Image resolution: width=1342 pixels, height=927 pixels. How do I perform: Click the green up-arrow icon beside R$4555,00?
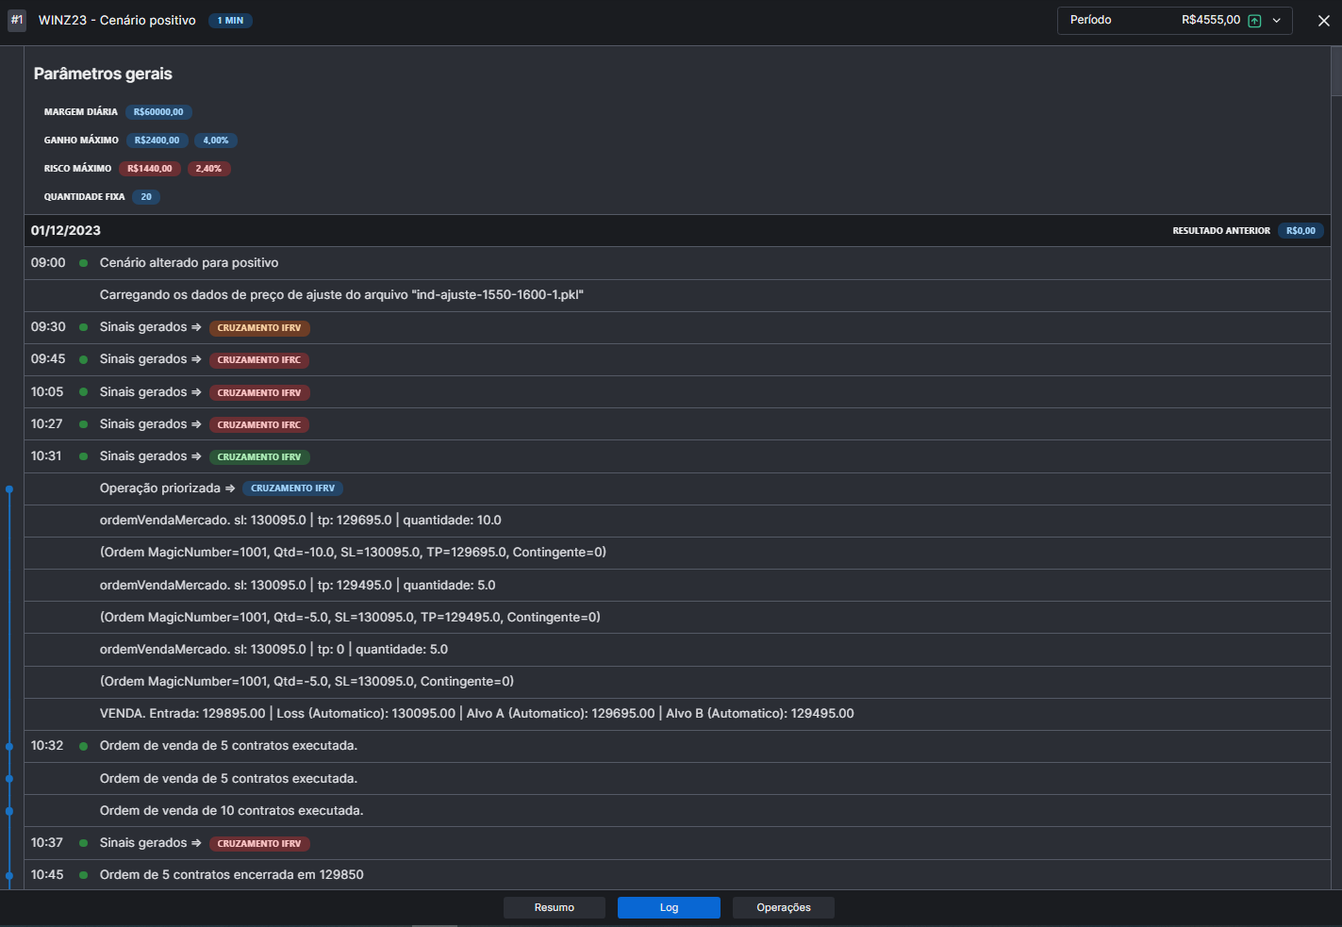coord(1254,21)
